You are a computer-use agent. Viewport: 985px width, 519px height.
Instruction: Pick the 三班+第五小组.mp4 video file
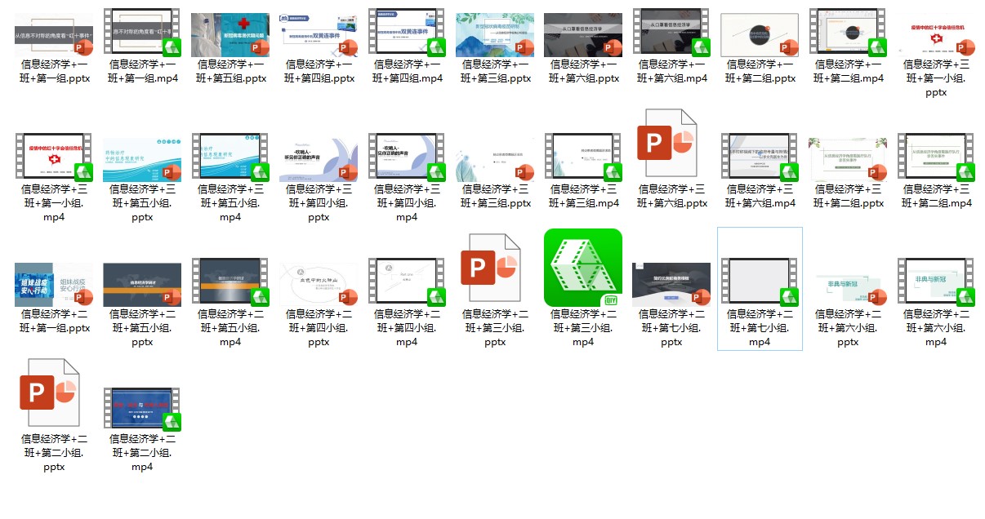pos(230,157)
